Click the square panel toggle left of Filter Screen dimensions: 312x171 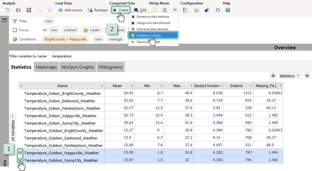(x=4, y=20)
